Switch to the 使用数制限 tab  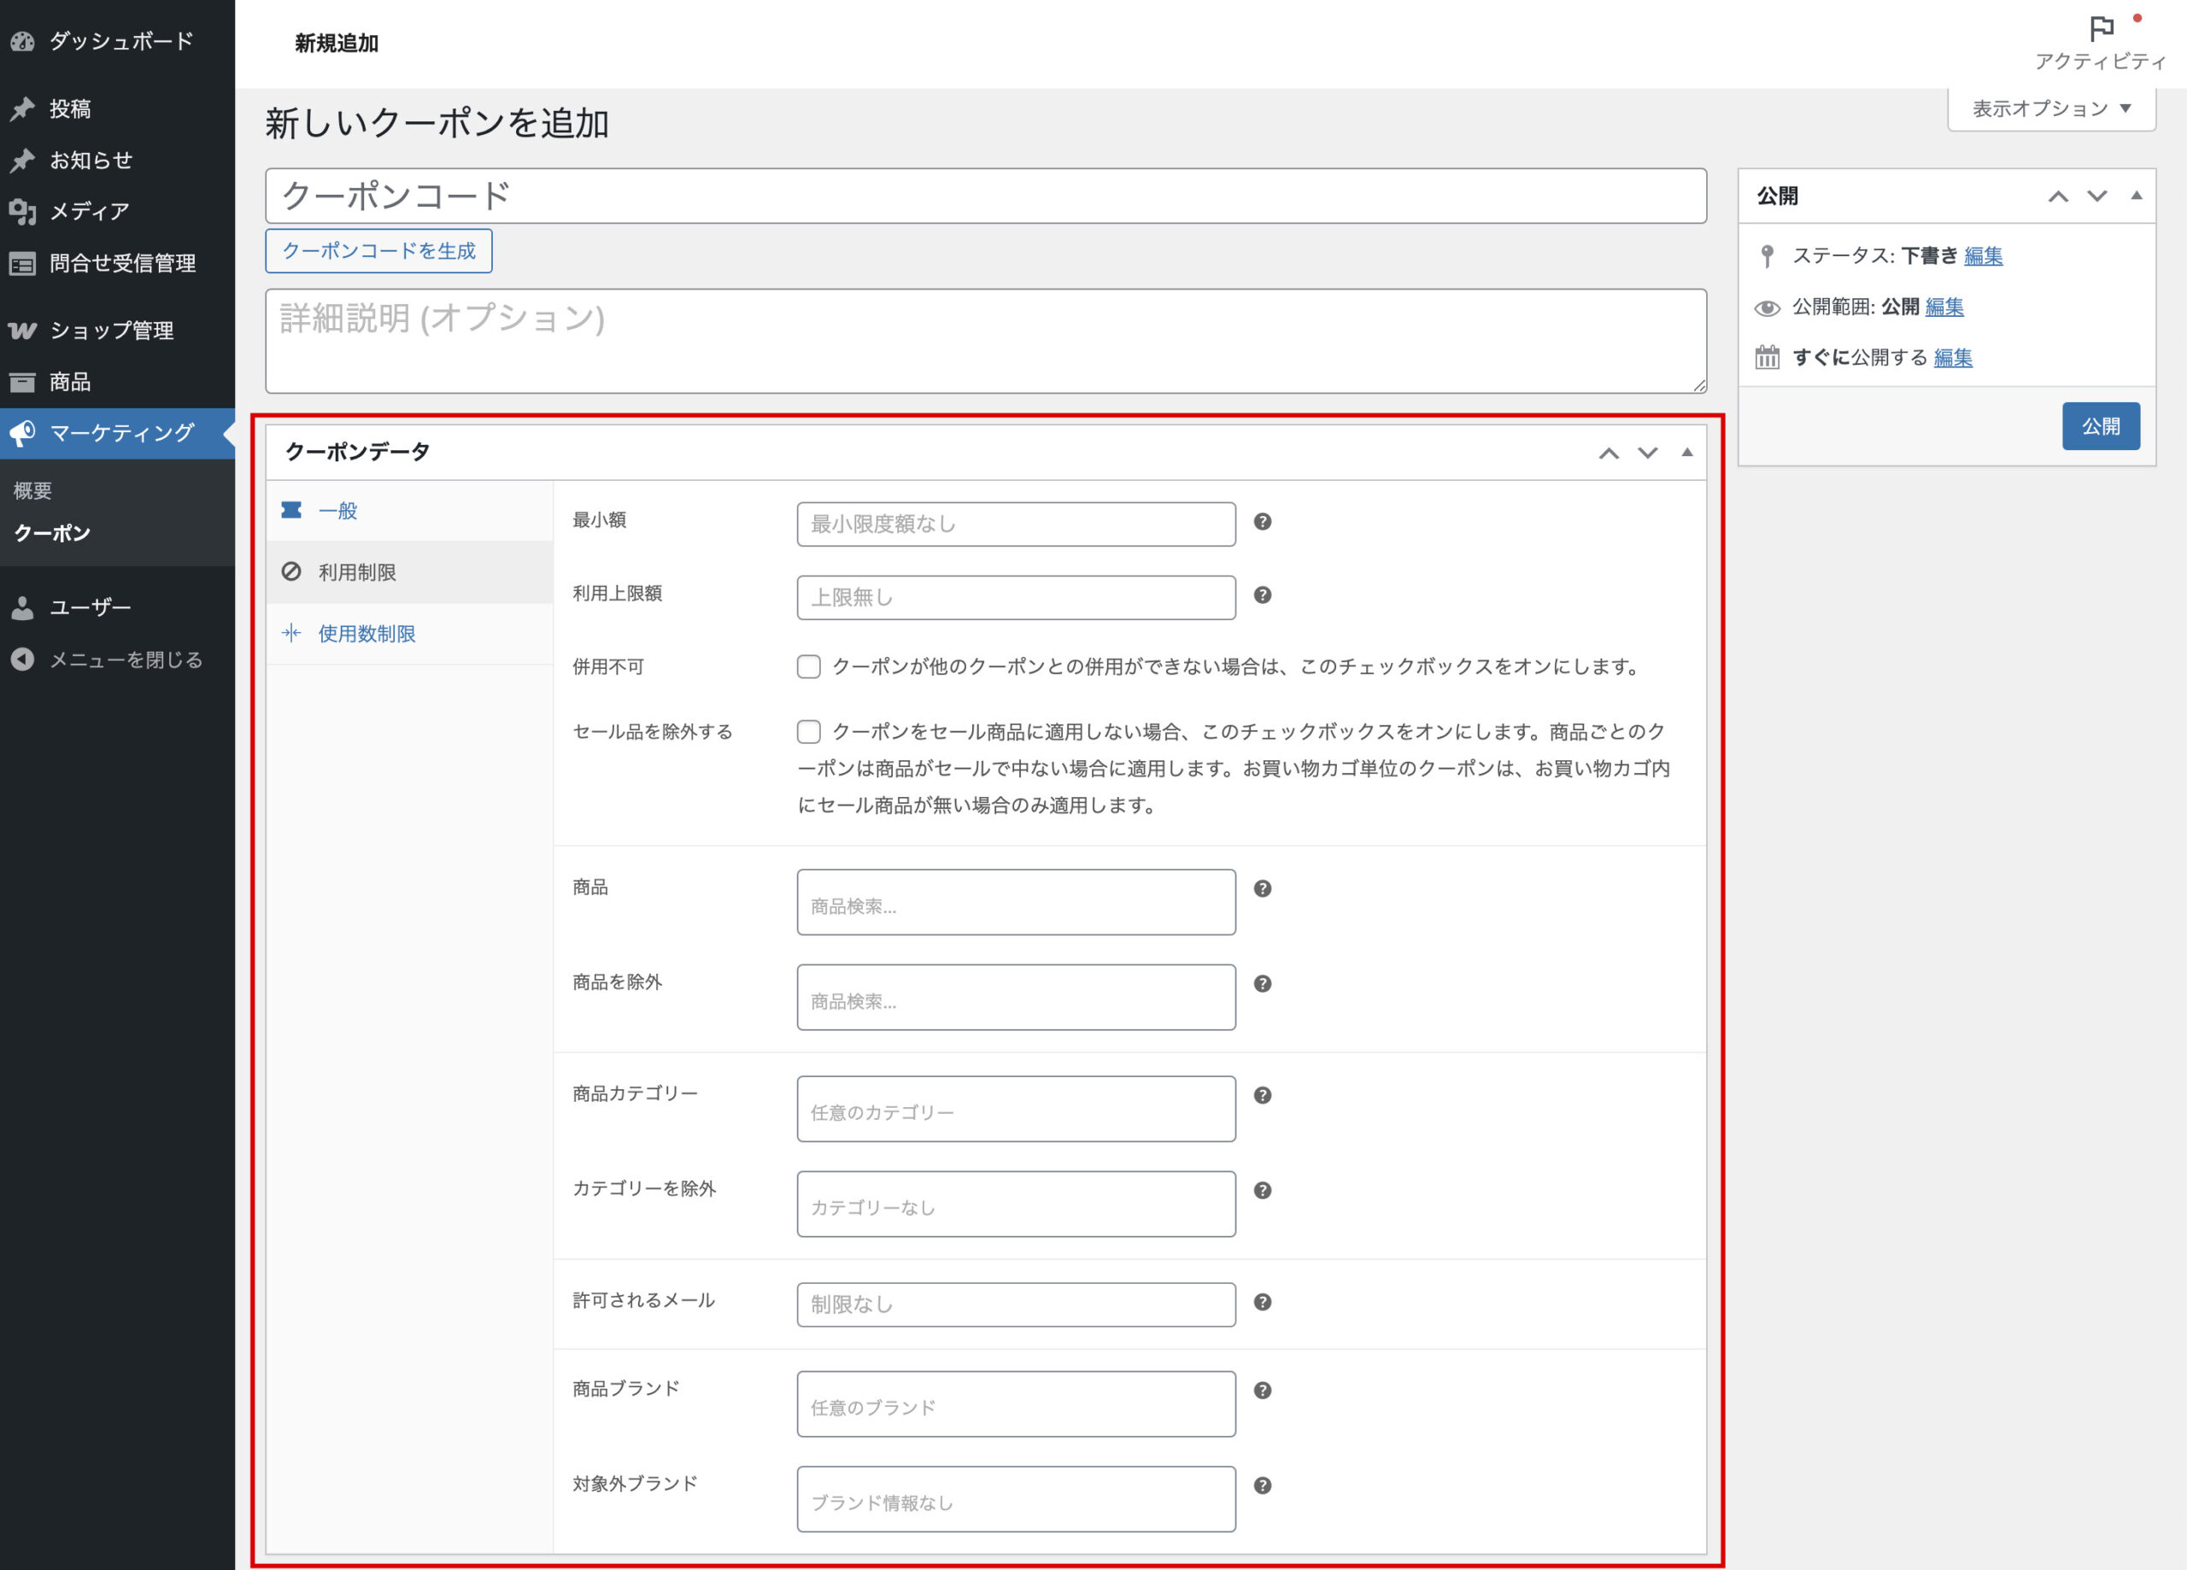pos(366,634)
